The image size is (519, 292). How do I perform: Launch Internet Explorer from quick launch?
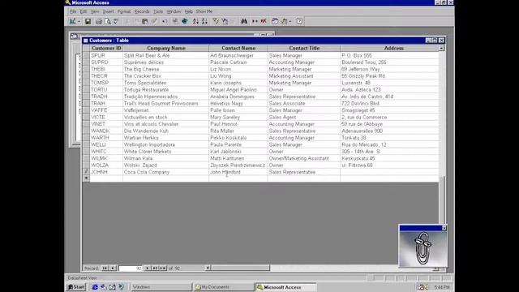[95, 287]
